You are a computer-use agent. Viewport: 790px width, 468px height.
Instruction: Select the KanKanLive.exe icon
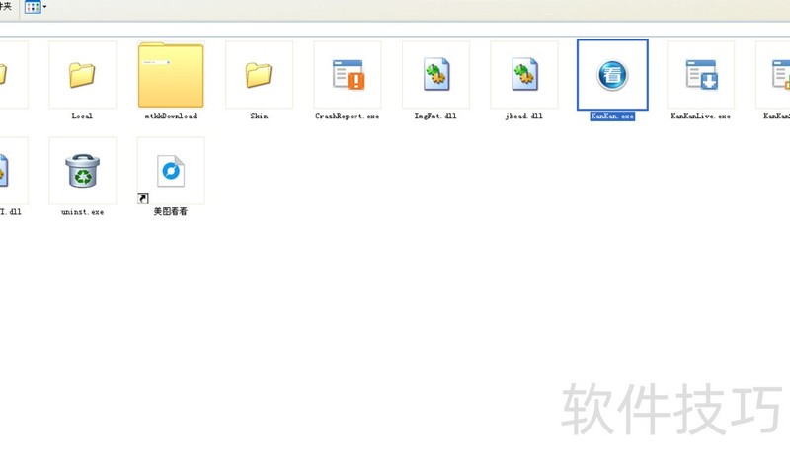pos(701,75)
